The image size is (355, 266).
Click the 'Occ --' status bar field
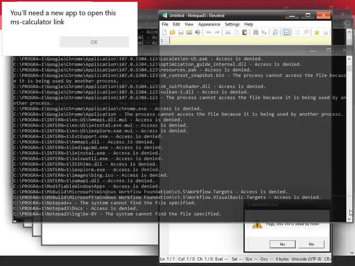(267, 259)
